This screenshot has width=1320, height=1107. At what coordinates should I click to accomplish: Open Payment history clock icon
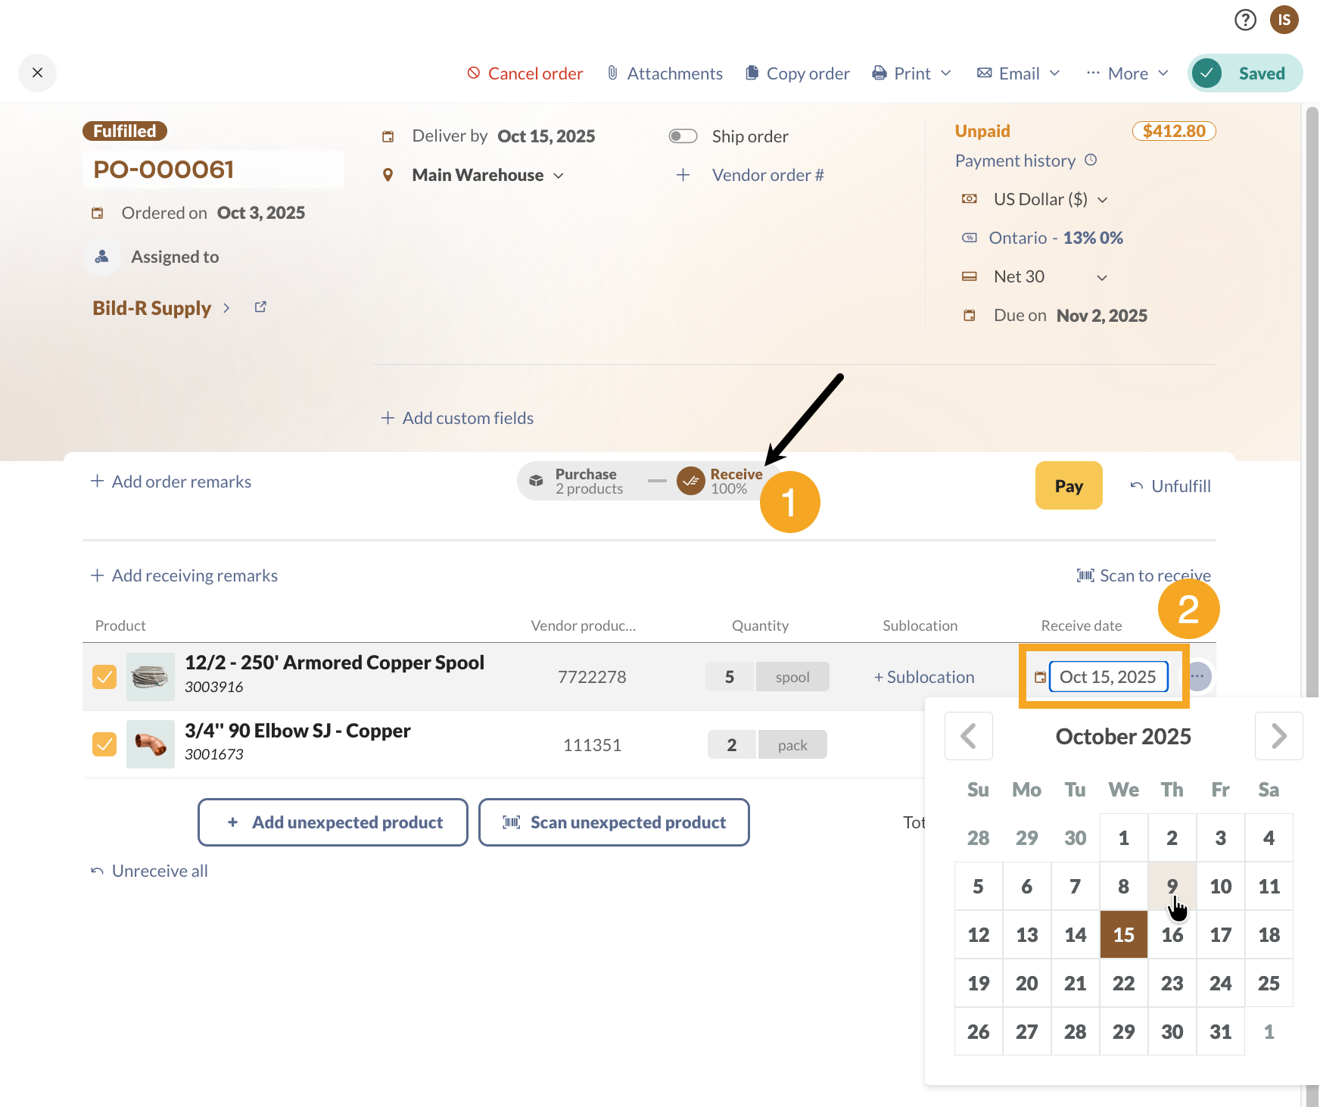pos(1091,160)
